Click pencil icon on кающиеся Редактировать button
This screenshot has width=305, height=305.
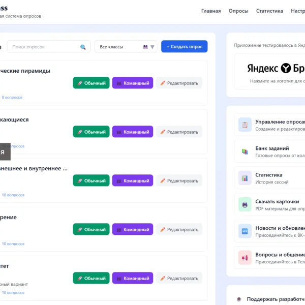tap(163, 132)
